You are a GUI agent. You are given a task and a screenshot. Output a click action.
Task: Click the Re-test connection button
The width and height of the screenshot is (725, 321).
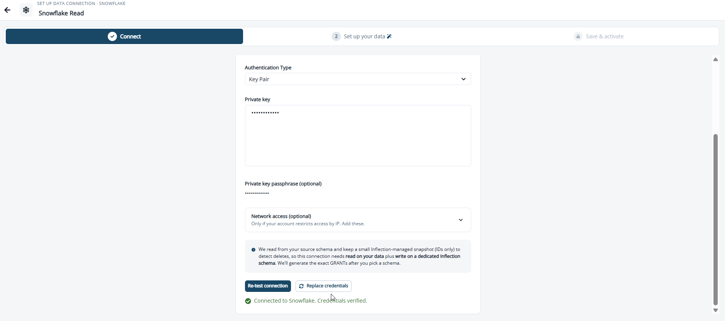coord(268,286)
